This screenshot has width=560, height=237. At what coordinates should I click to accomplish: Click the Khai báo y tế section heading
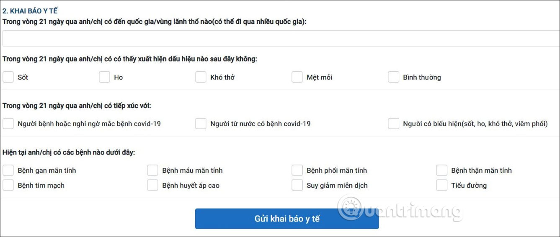click(30, 11)
